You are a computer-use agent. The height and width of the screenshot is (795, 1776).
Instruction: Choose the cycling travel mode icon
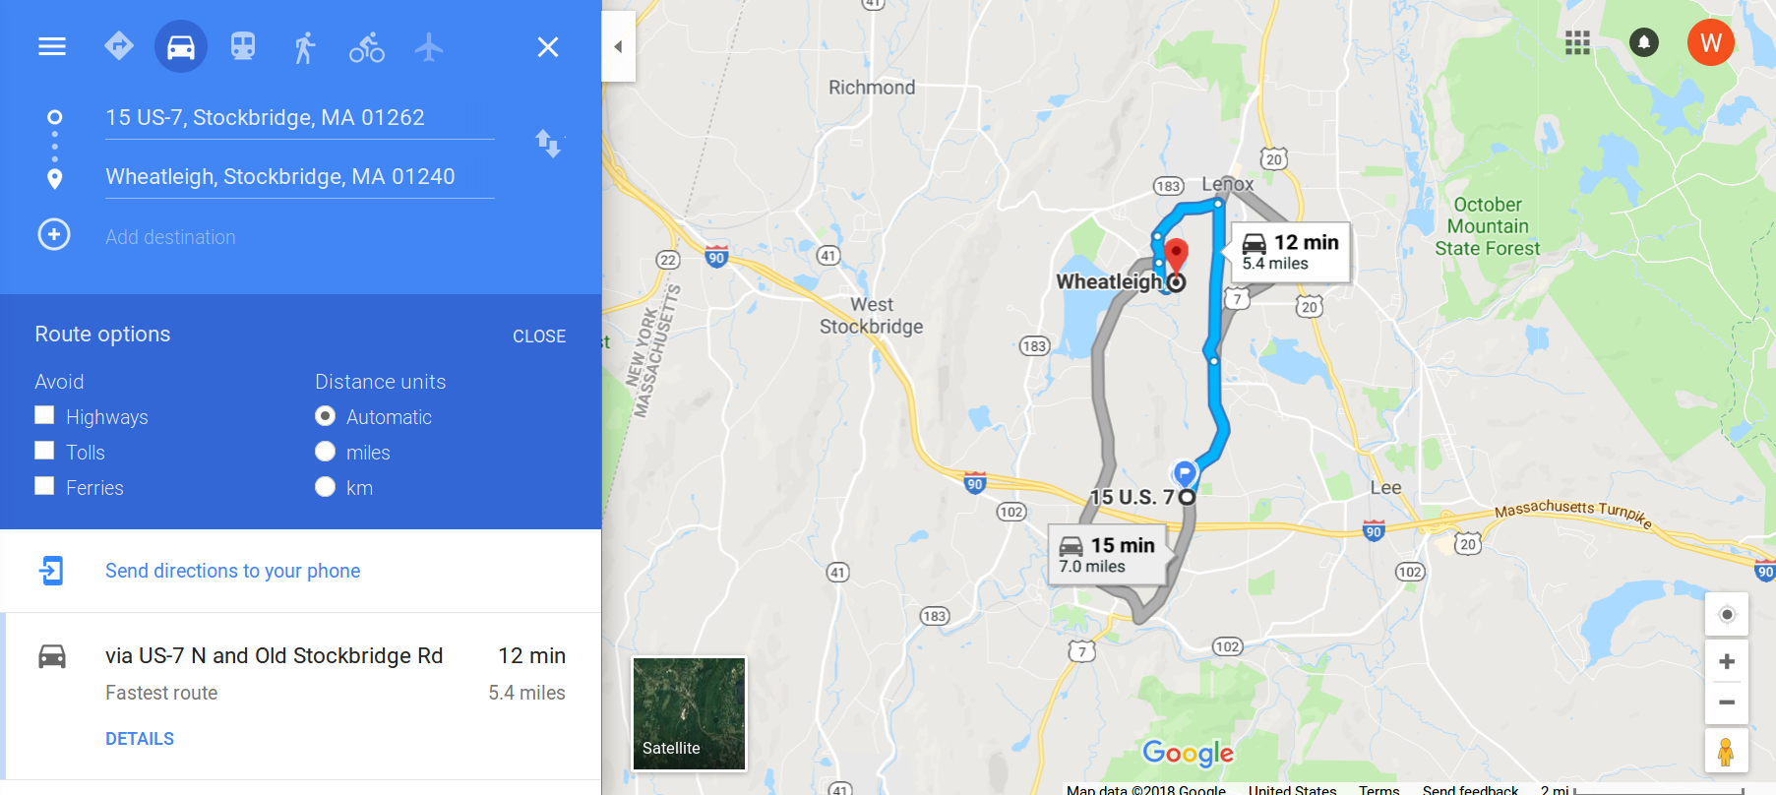(x=367, y=46)
